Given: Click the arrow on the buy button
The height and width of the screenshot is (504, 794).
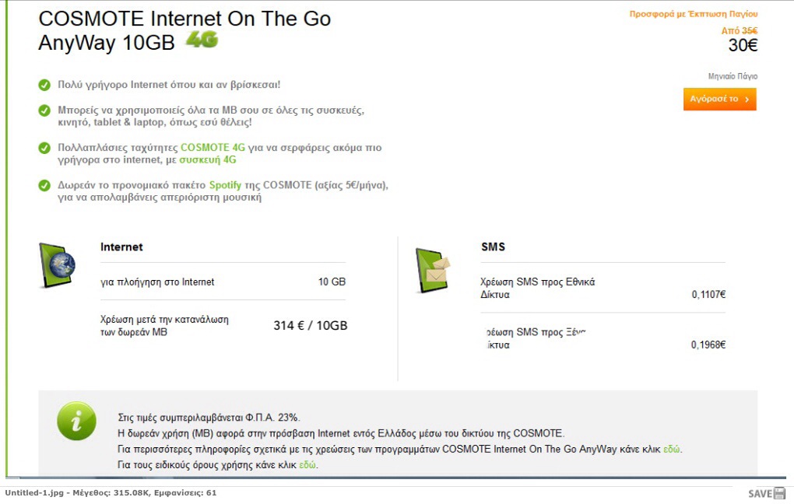Looking at the screenshot, I should click(x=747, y=100).
